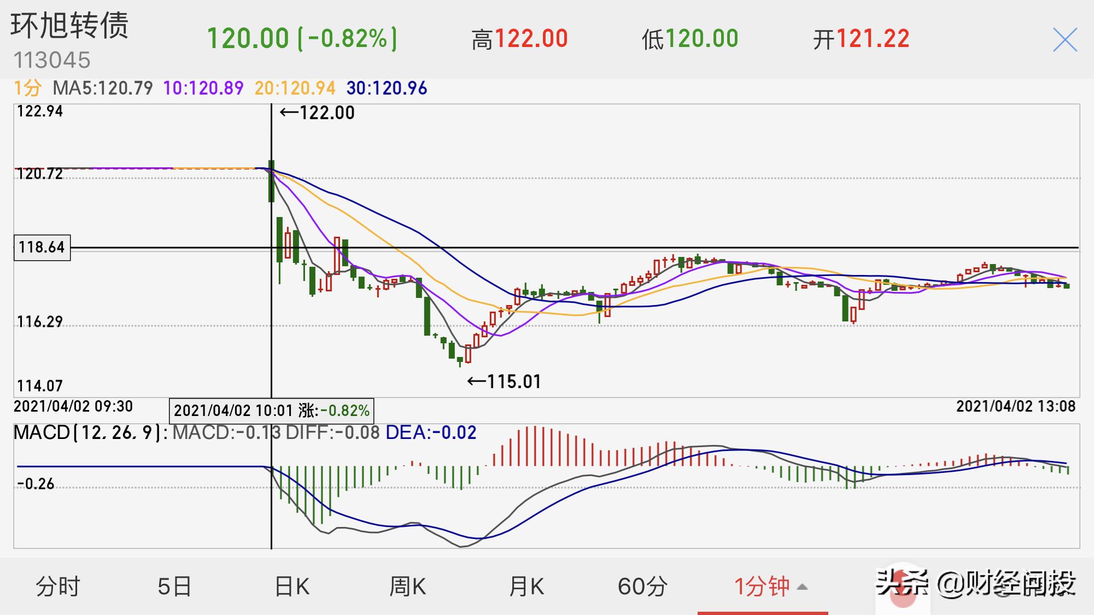Close the chart with the X icon
This screenshot has width=1094, height=615.
[1064, 40]
